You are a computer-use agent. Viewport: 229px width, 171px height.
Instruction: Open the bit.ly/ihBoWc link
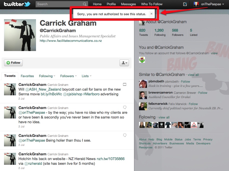coord(51,94)
